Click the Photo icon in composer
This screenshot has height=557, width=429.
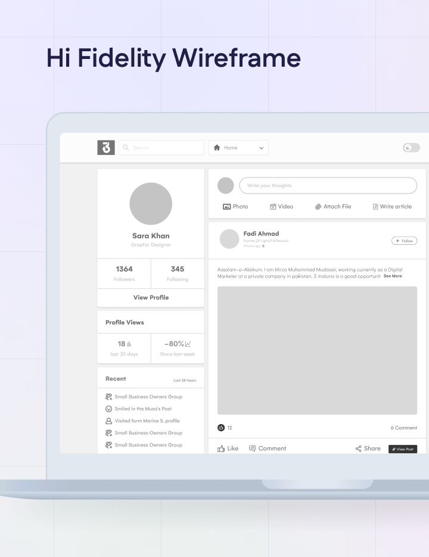click(x=226, y=207)
